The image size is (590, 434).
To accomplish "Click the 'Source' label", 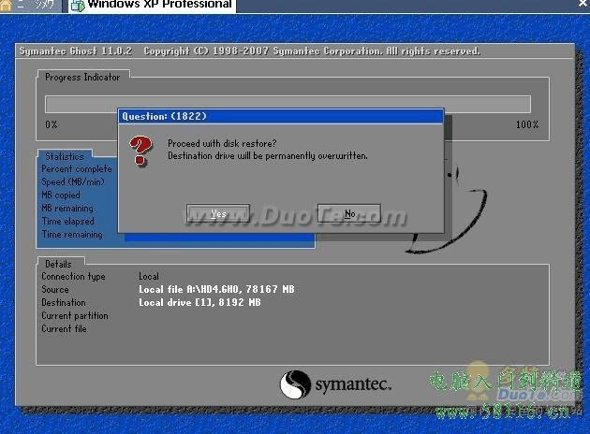I will pyautogui.click(x=55, y=290).
